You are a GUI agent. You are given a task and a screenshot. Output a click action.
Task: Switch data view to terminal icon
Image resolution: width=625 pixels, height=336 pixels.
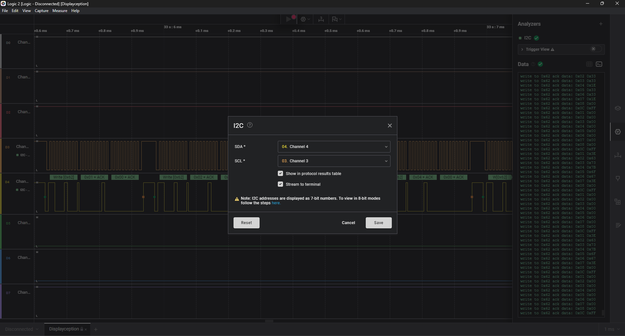pyautogui.click(x=599, y=64)
